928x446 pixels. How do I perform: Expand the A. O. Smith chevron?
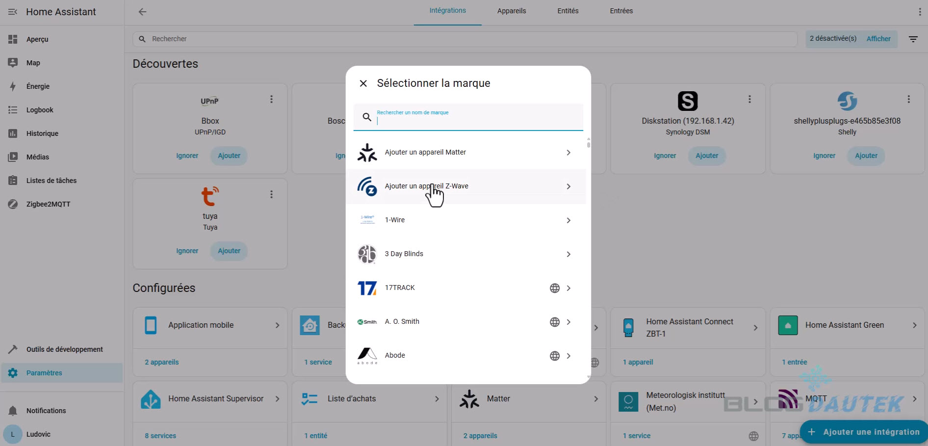[568, 322]
